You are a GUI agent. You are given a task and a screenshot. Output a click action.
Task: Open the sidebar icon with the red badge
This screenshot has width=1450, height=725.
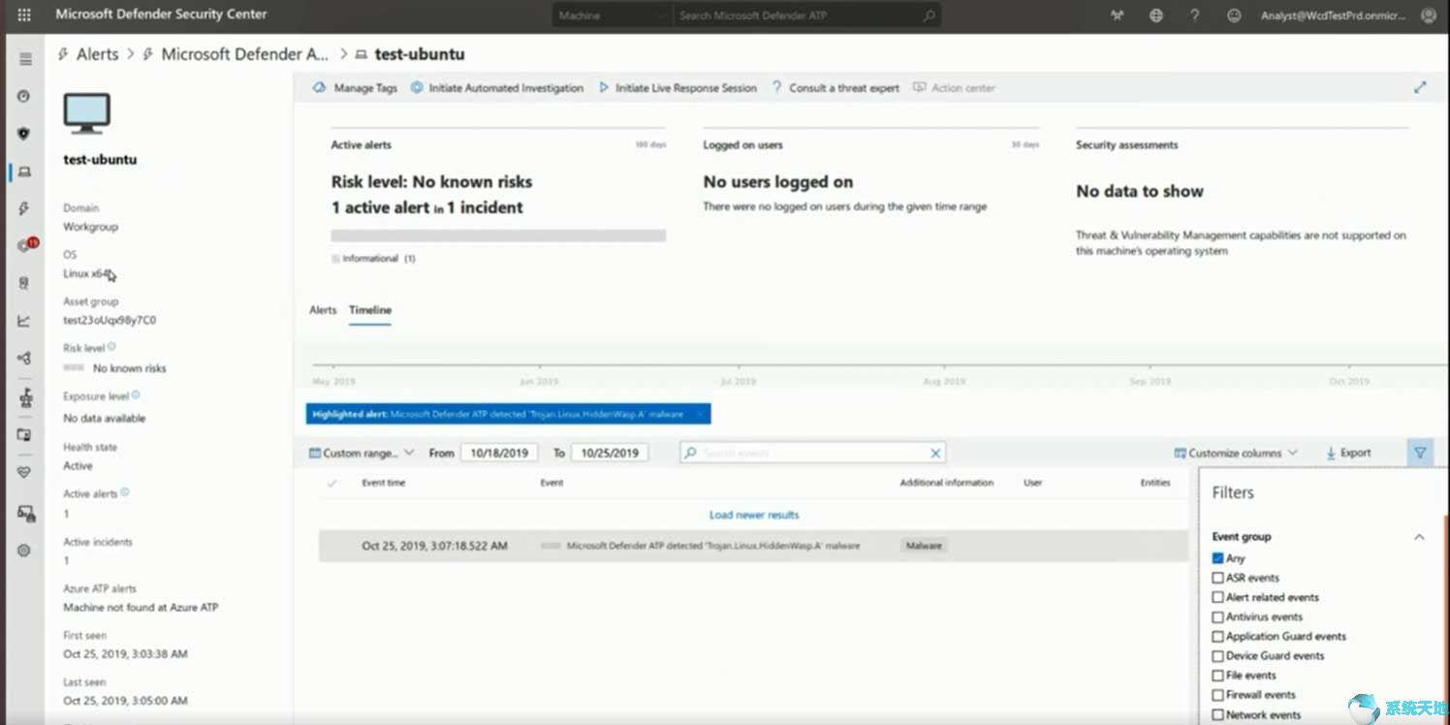point(26,245)
